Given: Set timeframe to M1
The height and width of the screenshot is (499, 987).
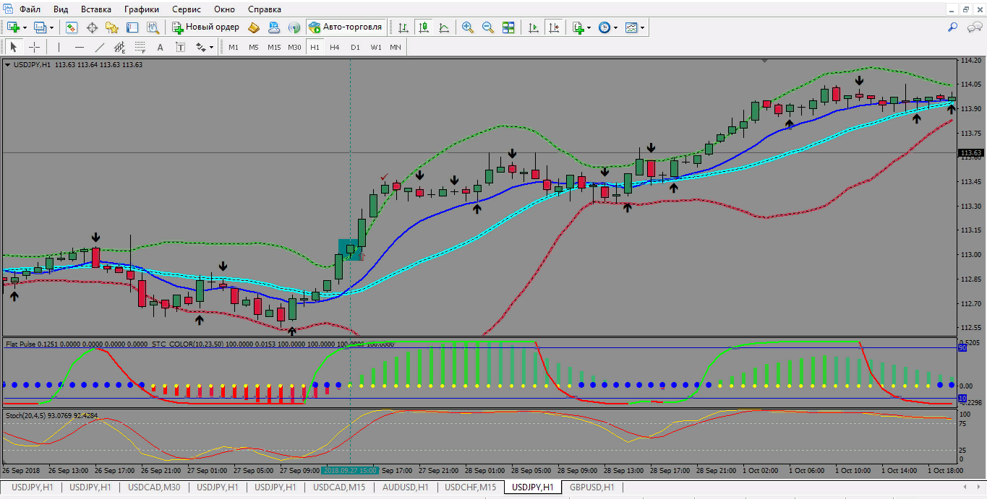Looking at the screenshot, I should [x=234, y=47].
